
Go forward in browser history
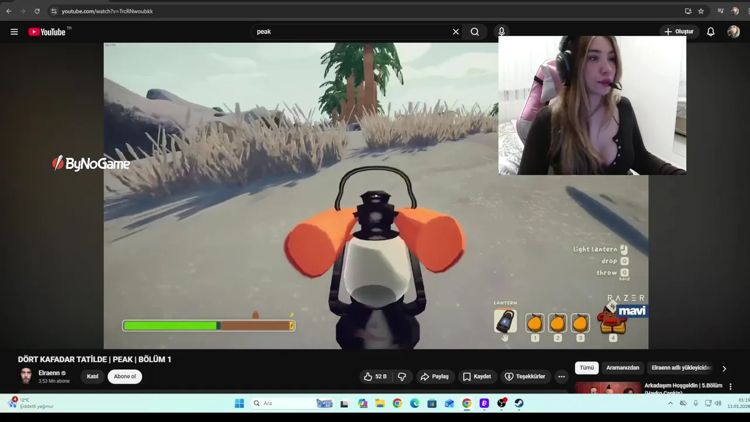[x=23, y=11]
